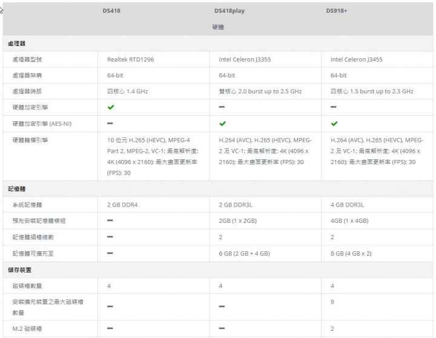Click the dash for DS418 AES-NI row
Screen dimensions: 436x338
pos(110,123)
